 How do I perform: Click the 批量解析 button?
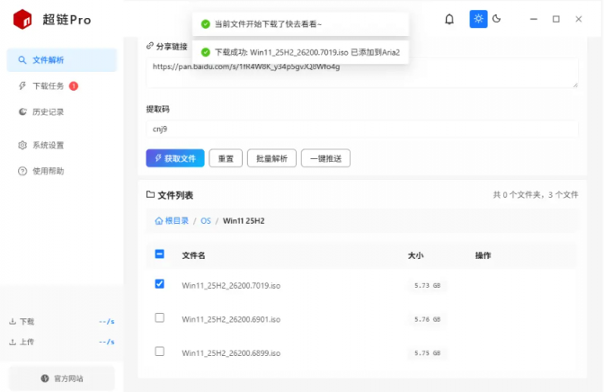pyautogui.click(x=271, y=158)
